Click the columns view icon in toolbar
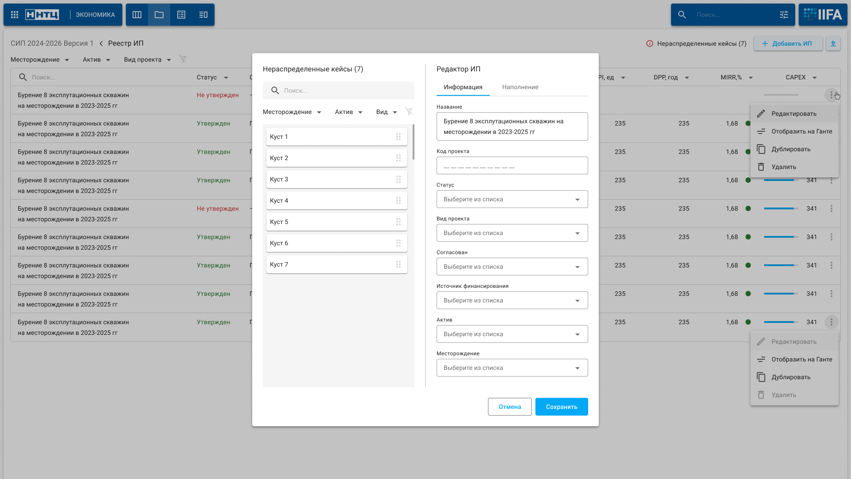 pyautogui.click(x=137, y=15)
